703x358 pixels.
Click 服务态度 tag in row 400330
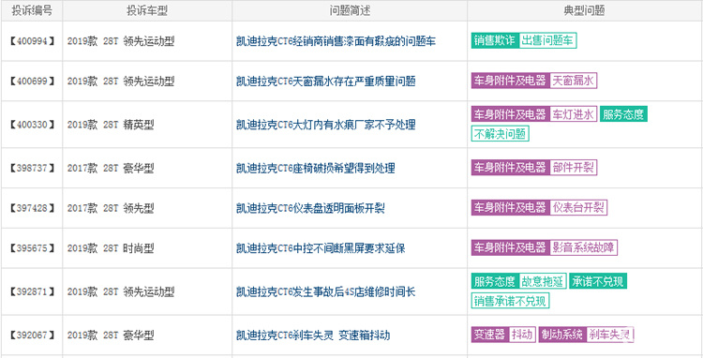click(623, 114)
